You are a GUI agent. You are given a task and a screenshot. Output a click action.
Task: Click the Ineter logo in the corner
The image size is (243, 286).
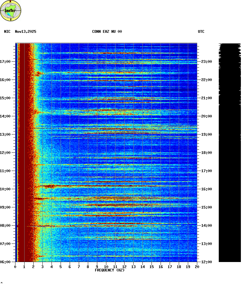point(11,11)
